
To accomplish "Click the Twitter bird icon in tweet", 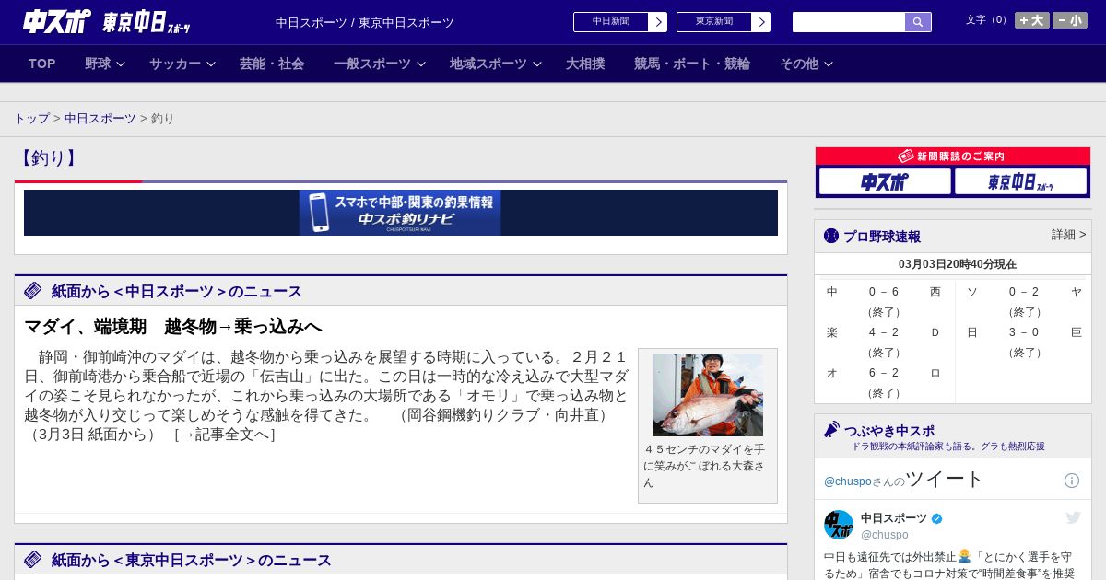I will (x=1073, y=518).
